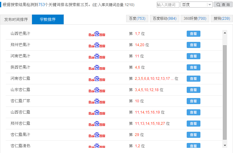Click the scrollbar up arrow

(x=225, y=33)
